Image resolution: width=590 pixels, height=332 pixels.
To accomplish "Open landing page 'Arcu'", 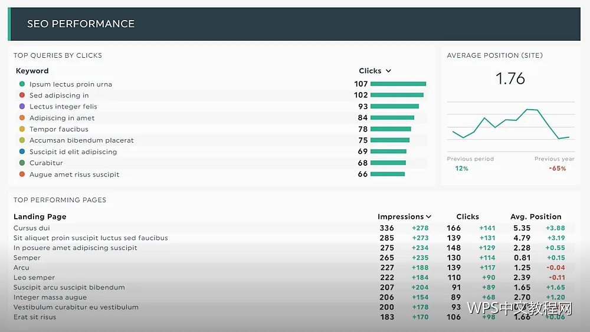I will [x=21, y=267].
